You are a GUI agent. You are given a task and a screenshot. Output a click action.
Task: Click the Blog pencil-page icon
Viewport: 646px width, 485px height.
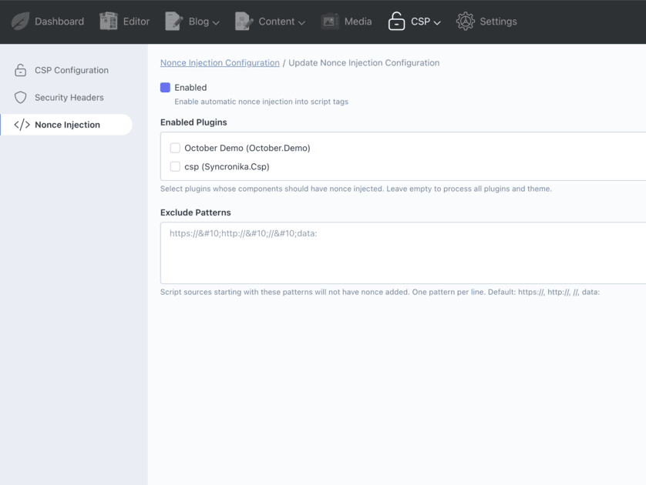coord(174,22)
